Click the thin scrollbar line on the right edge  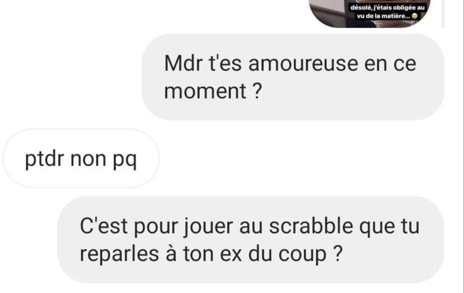point(463,146)
